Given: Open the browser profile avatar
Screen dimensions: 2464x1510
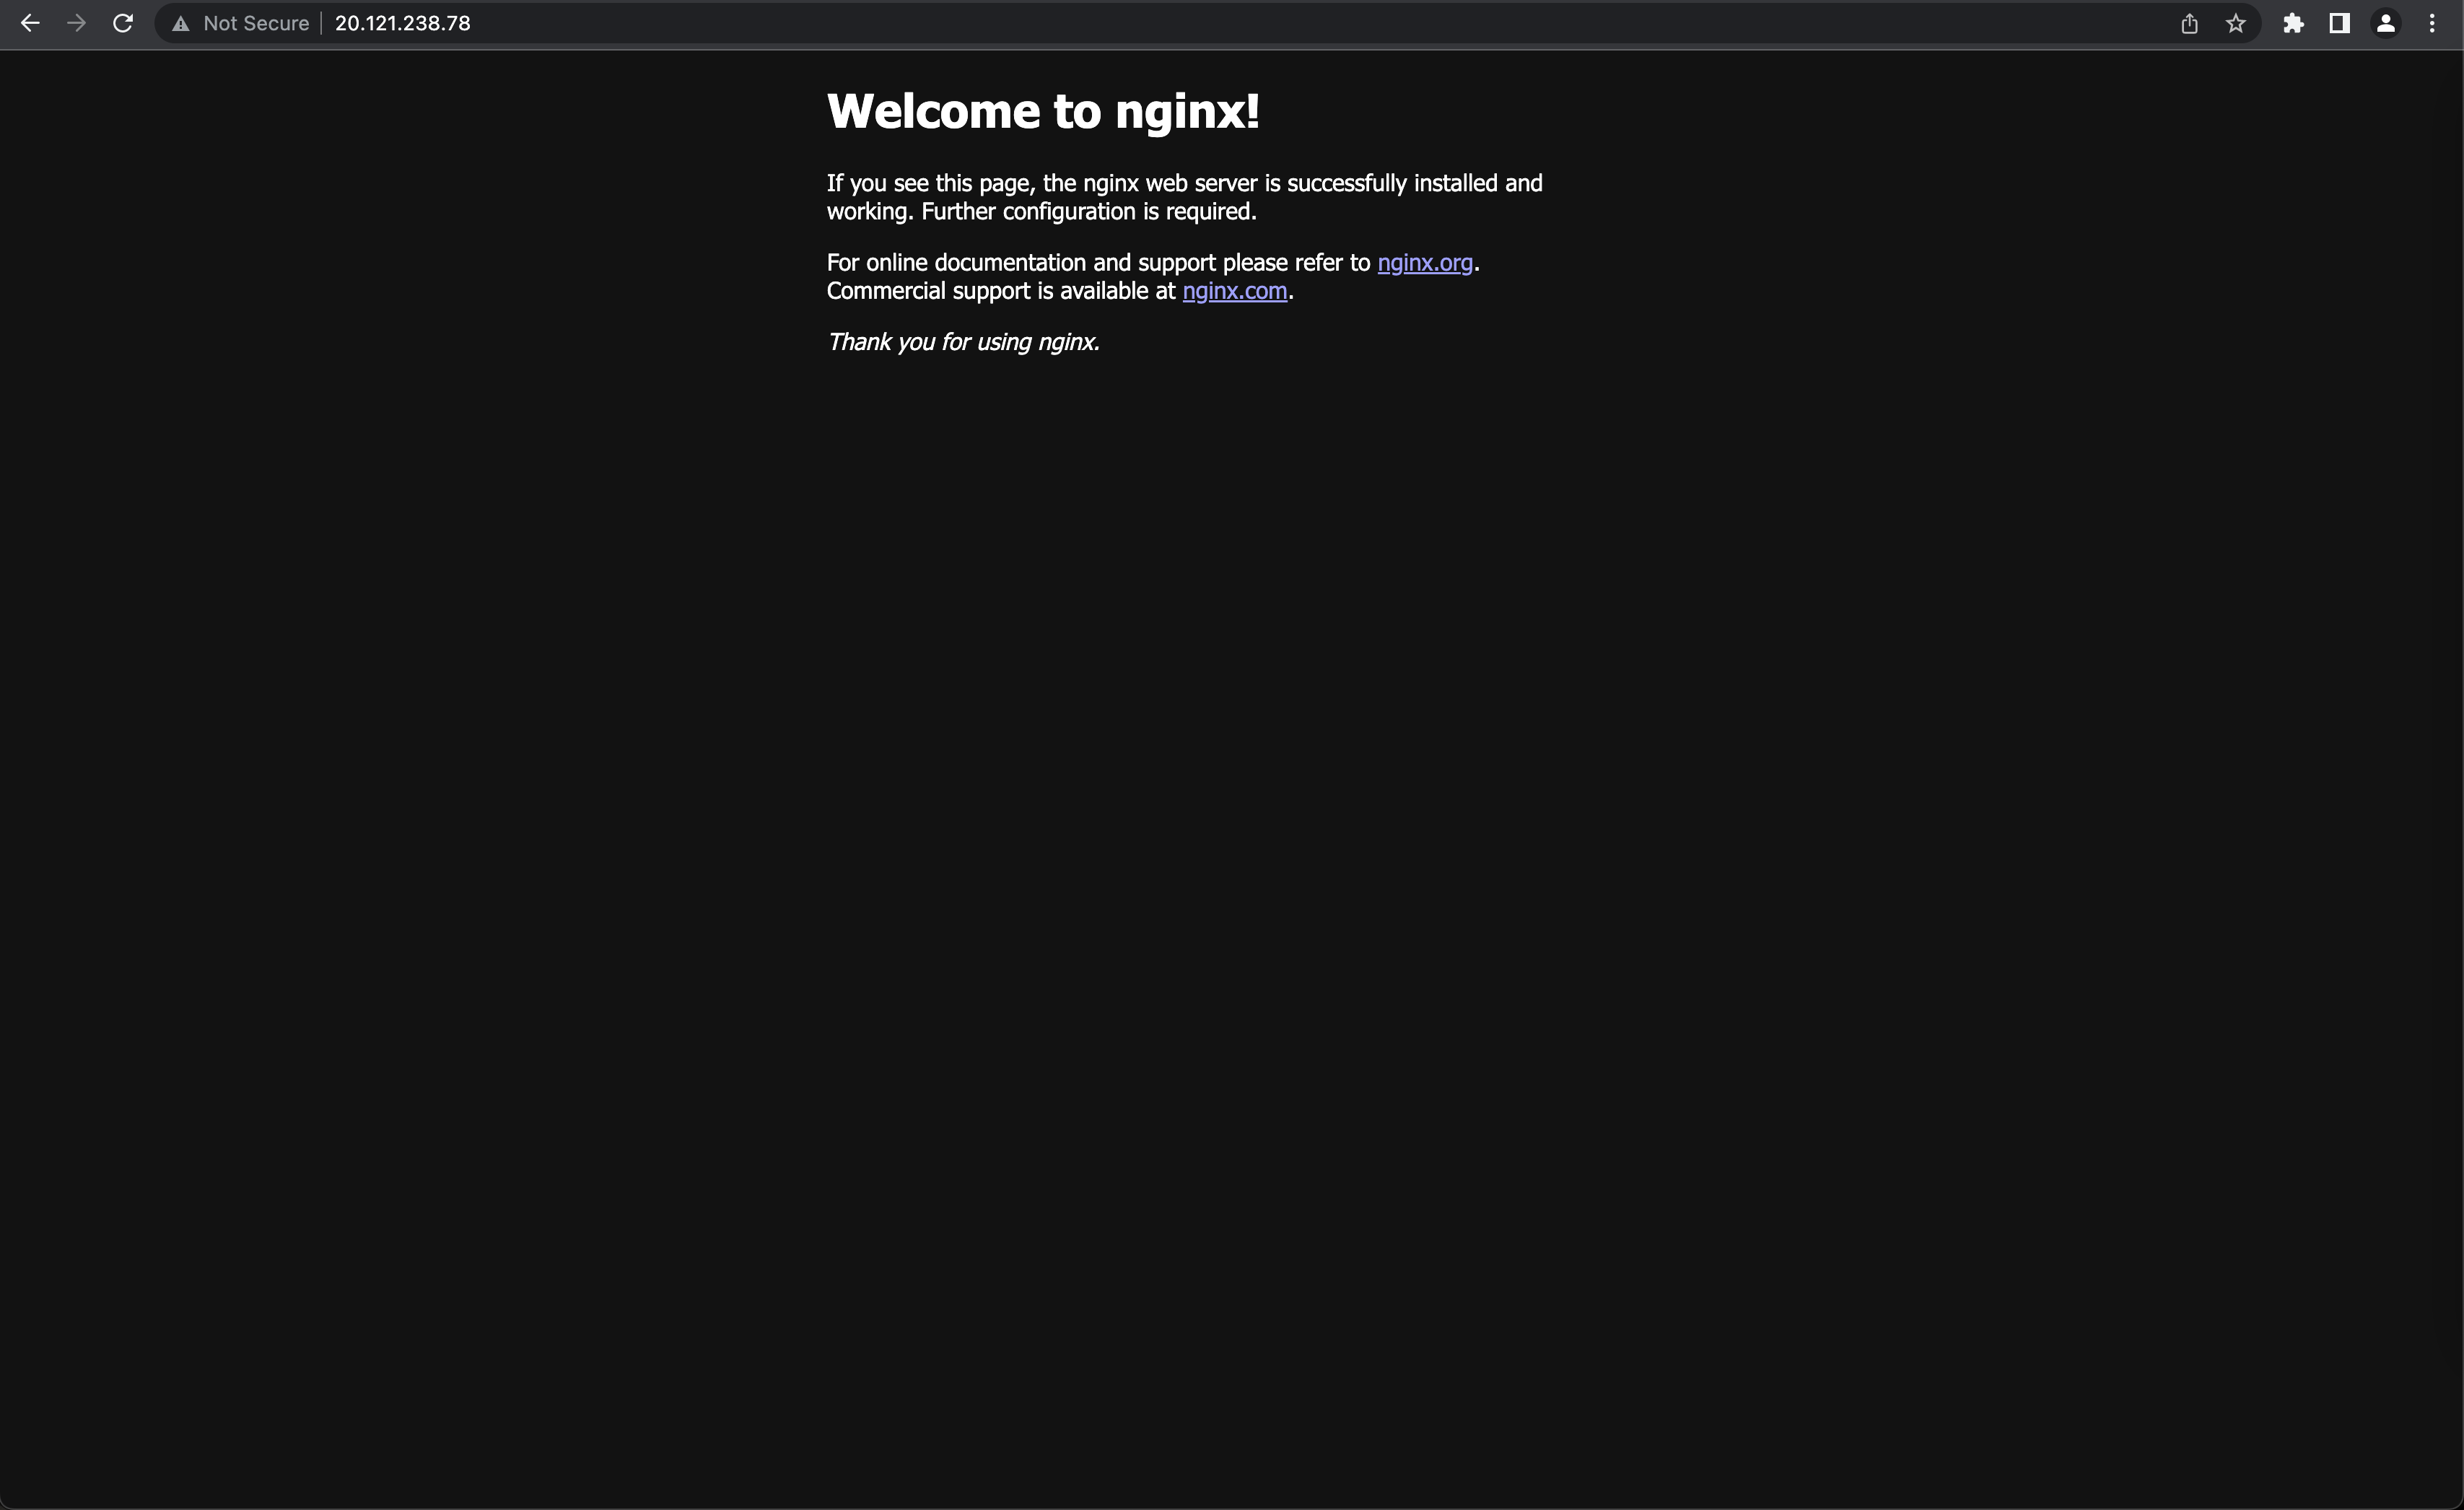Looking at the screenshot, I should pyautogui.click(x=2386, y=23).
